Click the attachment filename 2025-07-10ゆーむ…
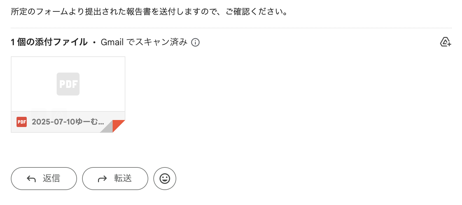 point(68,122)
